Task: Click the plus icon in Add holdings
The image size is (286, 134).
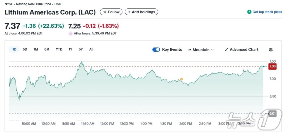Action: (129, 12)
